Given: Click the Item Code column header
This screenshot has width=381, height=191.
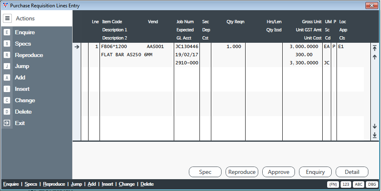Looking at the screenshot, I should [x=112, y=22].
